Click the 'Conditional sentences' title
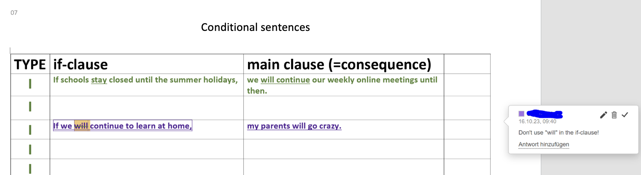The height and width of the screenshot is (175, 641). click(255, 27)
